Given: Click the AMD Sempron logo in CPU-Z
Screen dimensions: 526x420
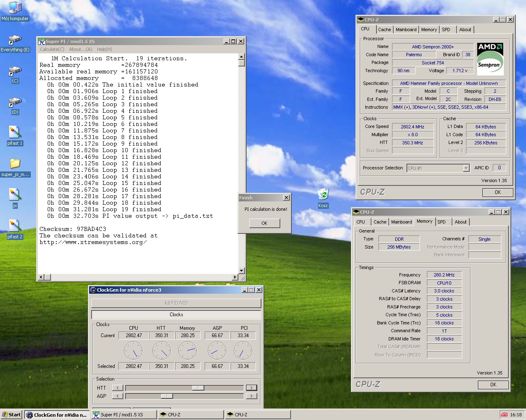Looking at the screenshot, I should (490, 59).
